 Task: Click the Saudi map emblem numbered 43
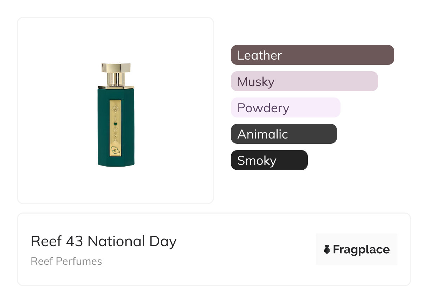click(x=115, y=150)
